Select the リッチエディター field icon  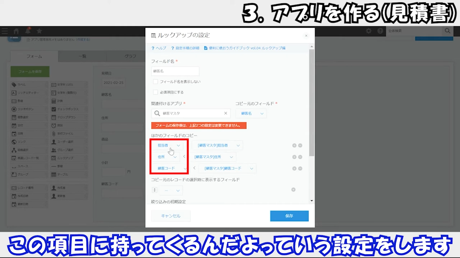tap(29, 93)
